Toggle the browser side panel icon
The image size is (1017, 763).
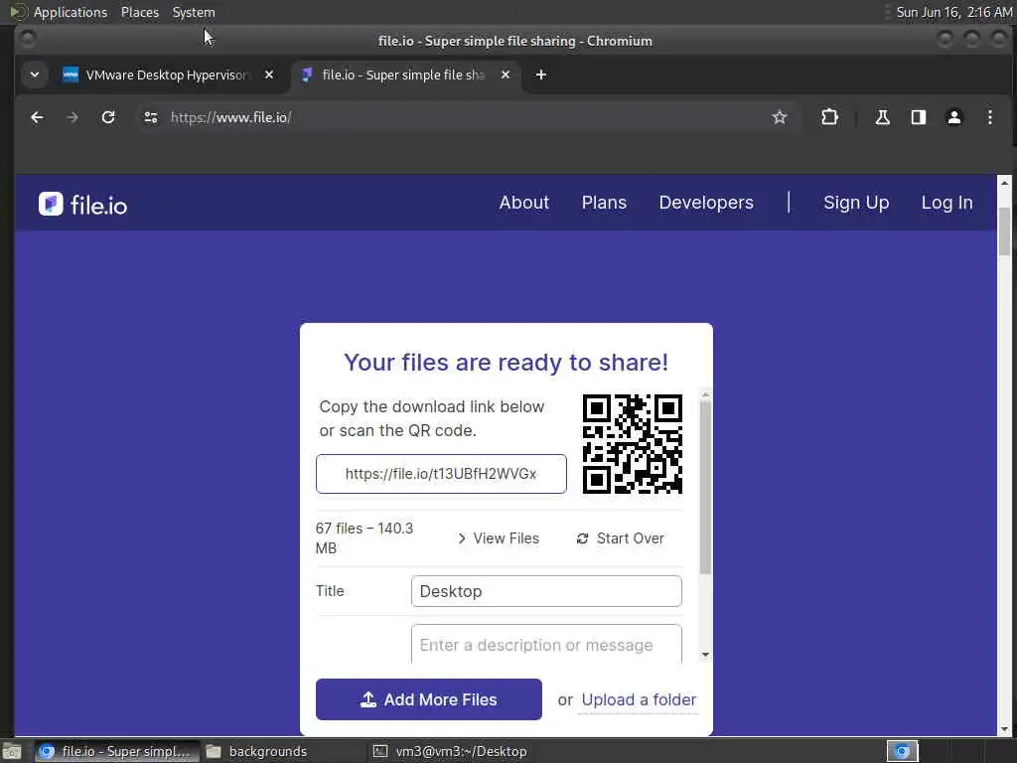click(x=919, y=117)
